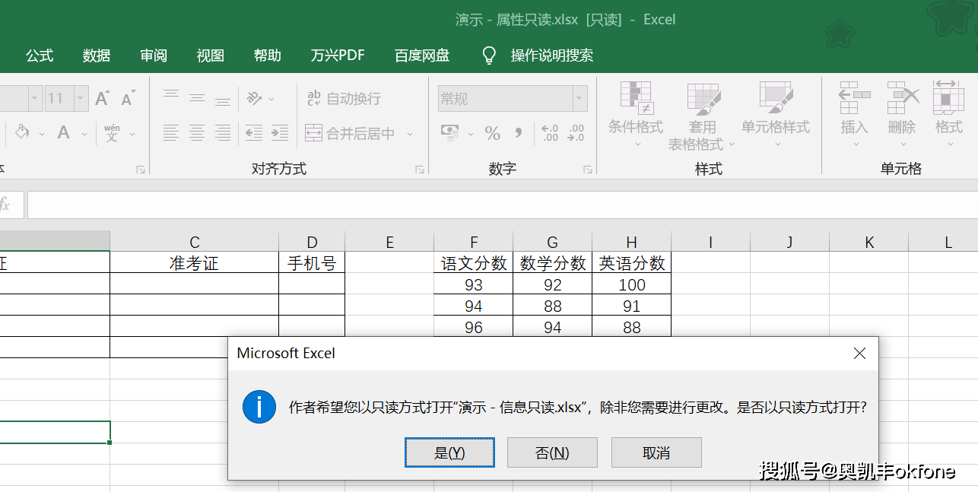Apply Percent Style format
This screenshot has width=978, height=492.
(492, 133)
